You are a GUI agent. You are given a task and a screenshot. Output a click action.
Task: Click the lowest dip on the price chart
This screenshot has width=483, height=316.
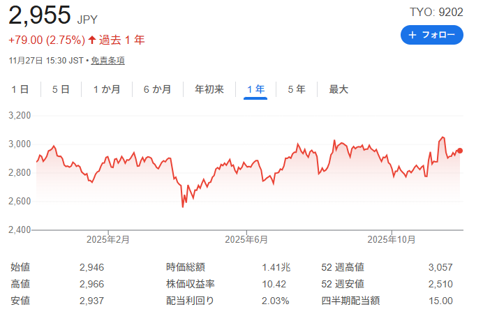pos(183,206)
